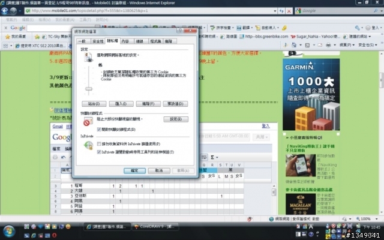Expand the Quick Tabs dropdown arrow
This screenshot has height=240, width=384.
pyautogui.click(x=11, y=46)
